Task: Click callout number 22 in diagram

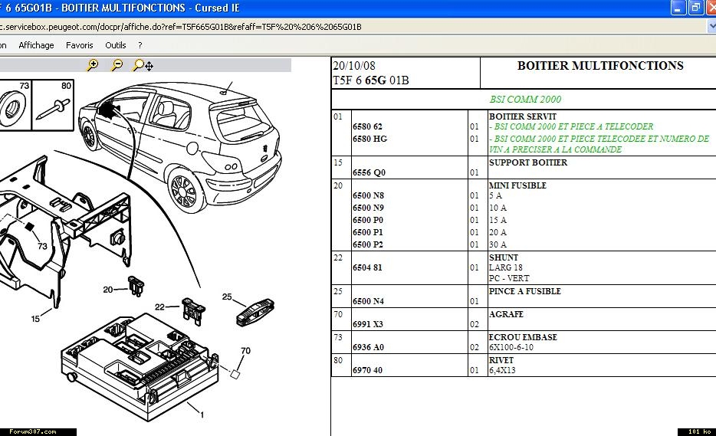Action: pyautogui.click(x=159, y=307)
